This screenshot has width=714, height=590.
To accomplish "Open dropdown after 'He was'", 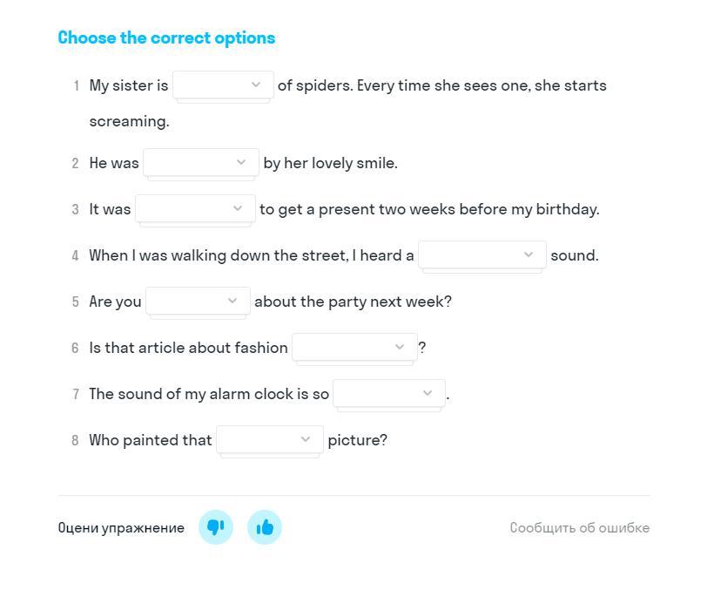I will [x=201, y=162].
